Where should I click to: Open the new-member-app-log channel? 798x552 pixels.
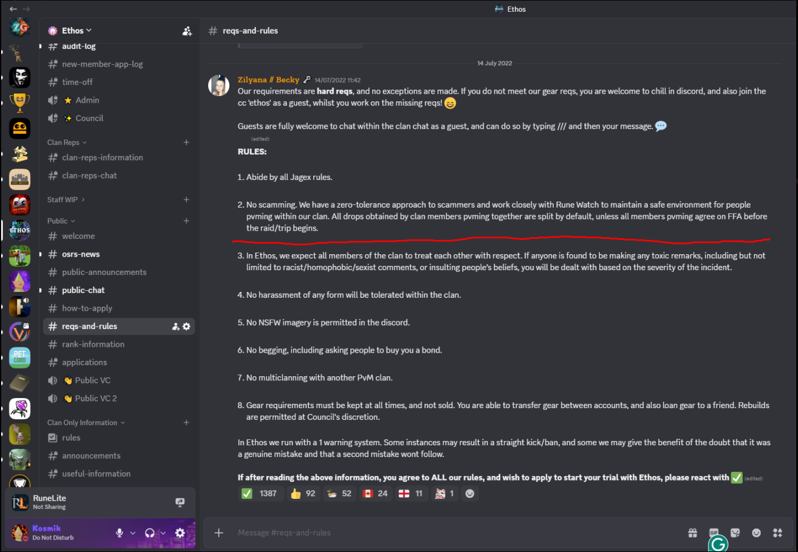[x=119, y=64]
